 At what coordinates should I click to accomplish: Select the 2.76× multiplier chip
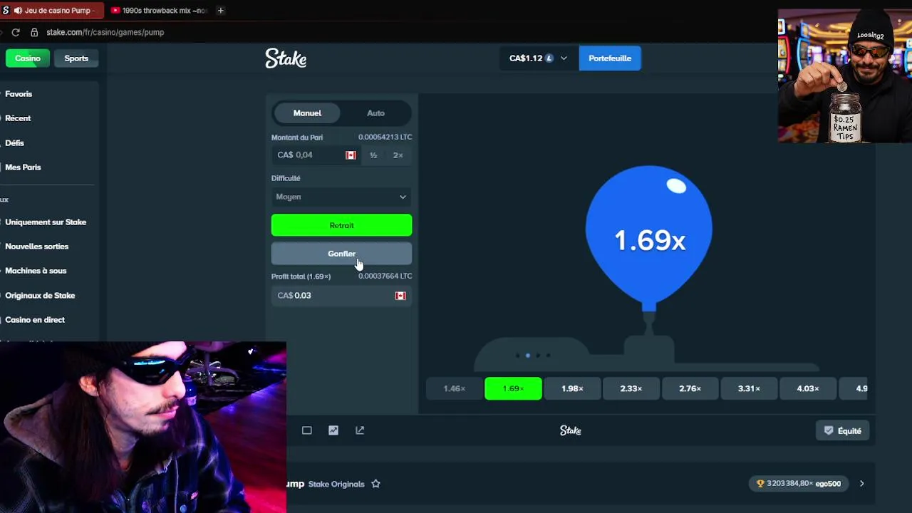[x=690, y=389]
